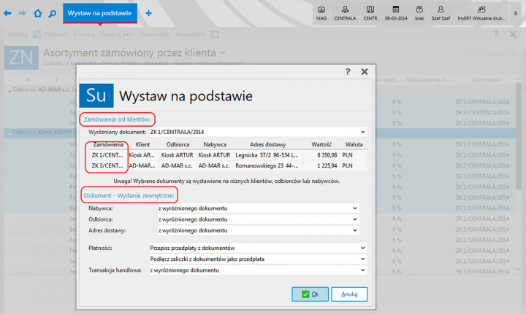This screenshot has width=526, height=314.
Task: Expand the Asortyment zamówiony przez klienta chevron
Action: pyautogui.click(x=223, y=53)
